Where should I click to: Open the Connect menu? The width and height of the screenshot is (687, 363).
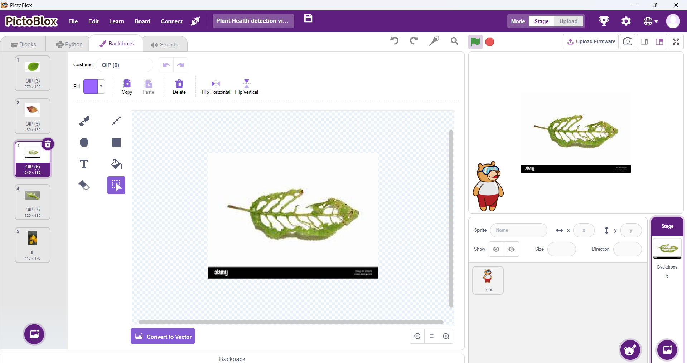(x=171, y=21)
